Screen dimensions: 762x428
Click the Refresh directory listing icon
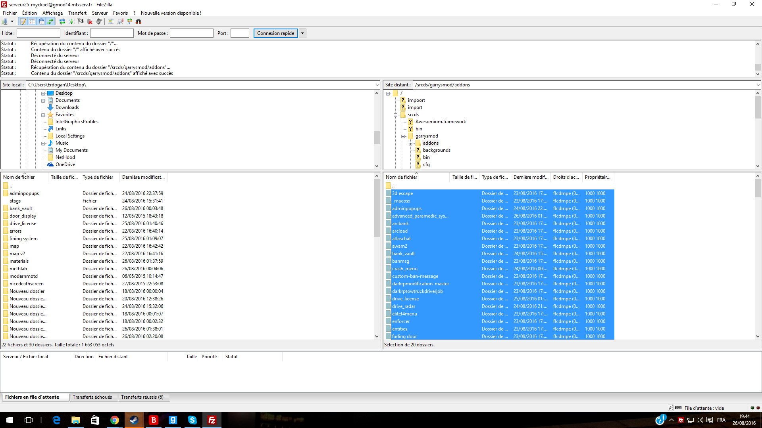pyautogui.click(x=62, y=21)
